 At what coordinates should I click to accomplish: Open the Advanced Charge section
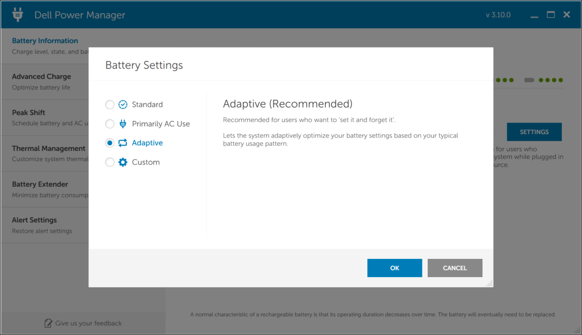pyautogui.click(x=41, y=76)
